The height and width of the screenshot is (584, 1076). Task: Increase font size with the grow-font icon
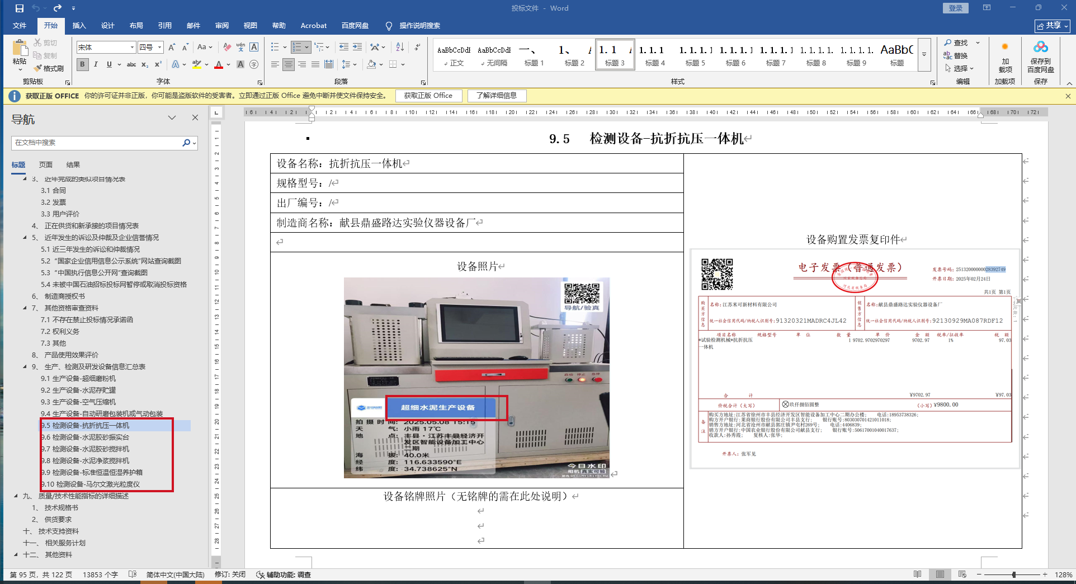(172, 48)
